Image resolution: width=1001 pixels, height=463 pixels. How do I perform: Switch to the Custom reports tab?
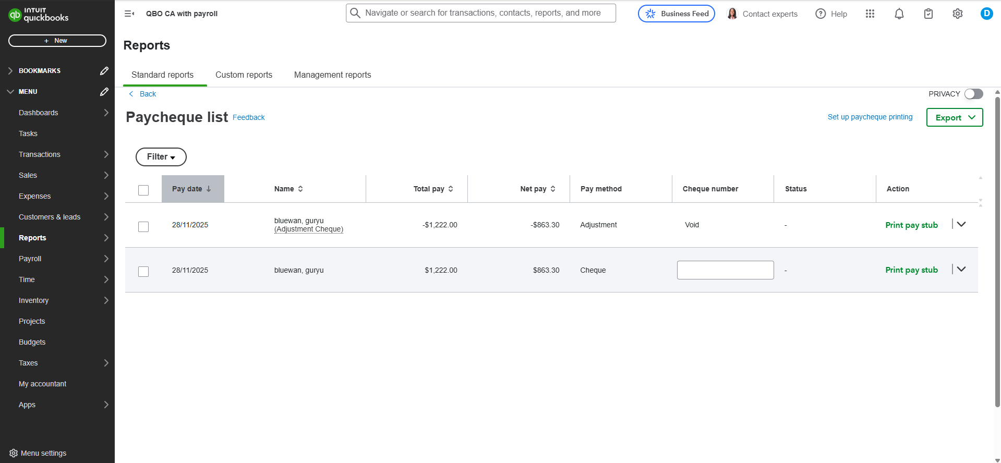(x=244, y=75)
